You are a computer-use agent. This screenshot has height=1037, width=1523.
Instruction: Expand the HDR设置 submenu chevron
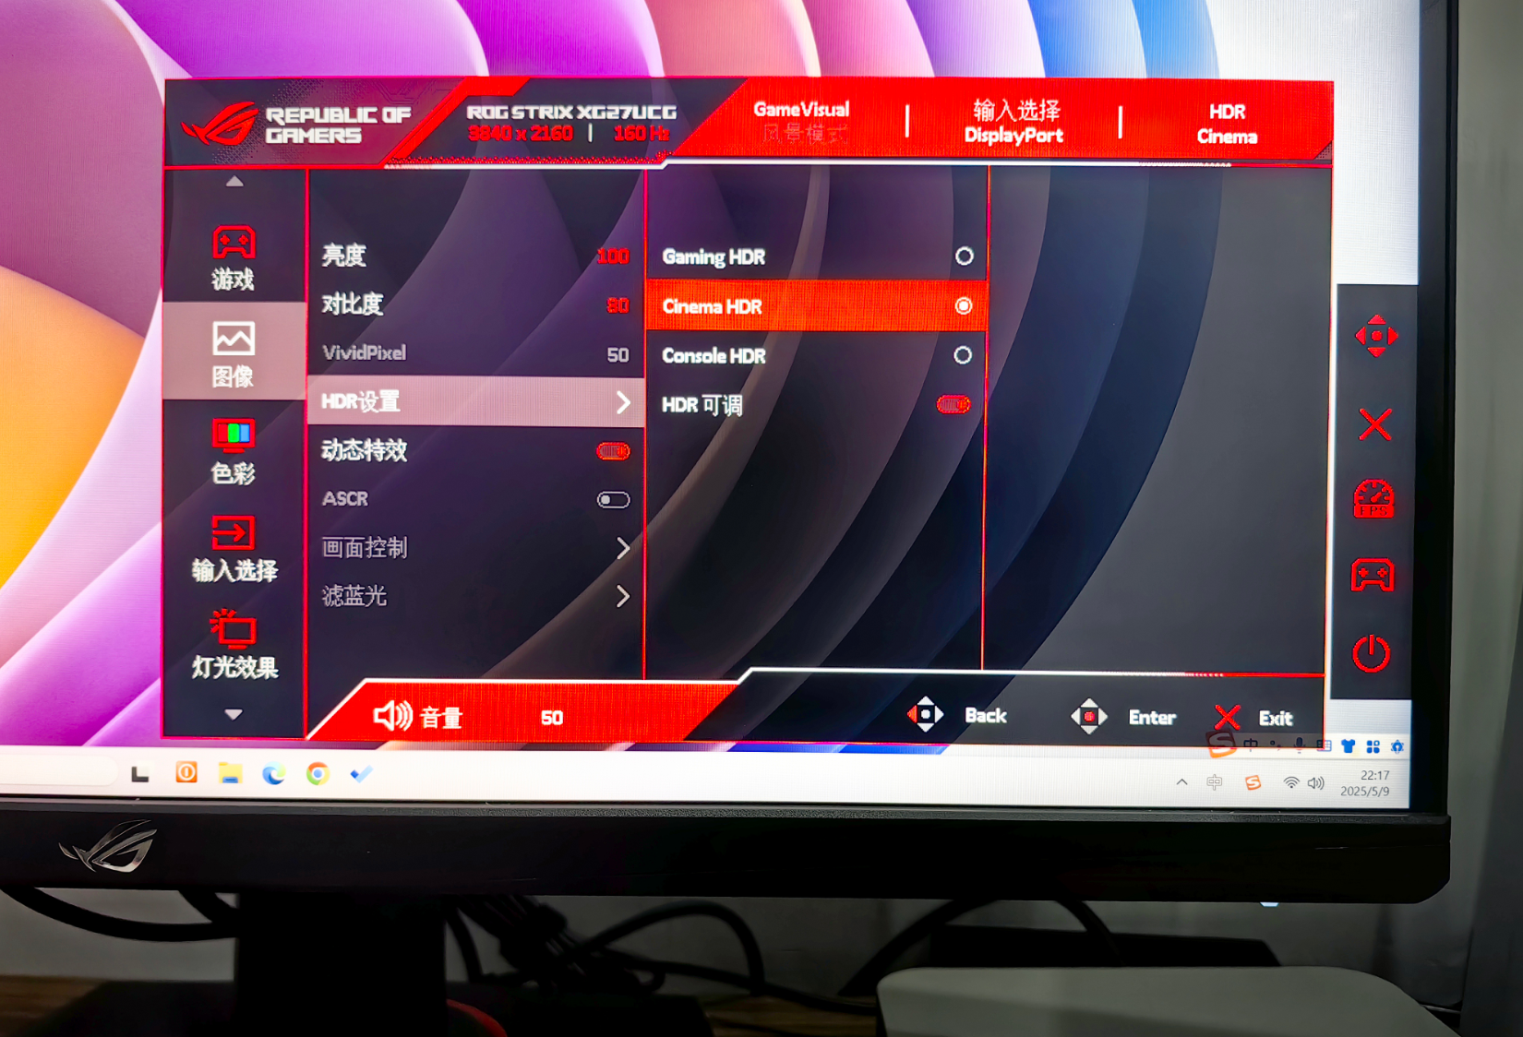(623, 402)
